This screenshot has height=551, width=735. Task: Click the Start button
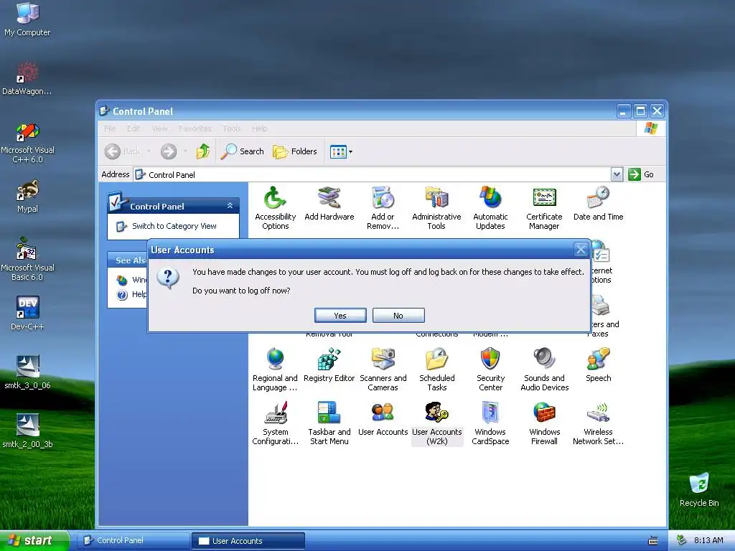click(x=34, y=540)
